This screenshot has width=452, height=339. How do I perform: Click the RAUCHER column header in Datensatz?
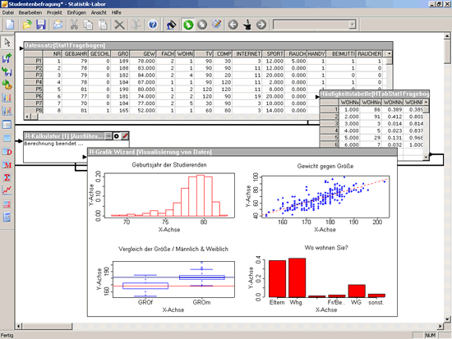369,54
